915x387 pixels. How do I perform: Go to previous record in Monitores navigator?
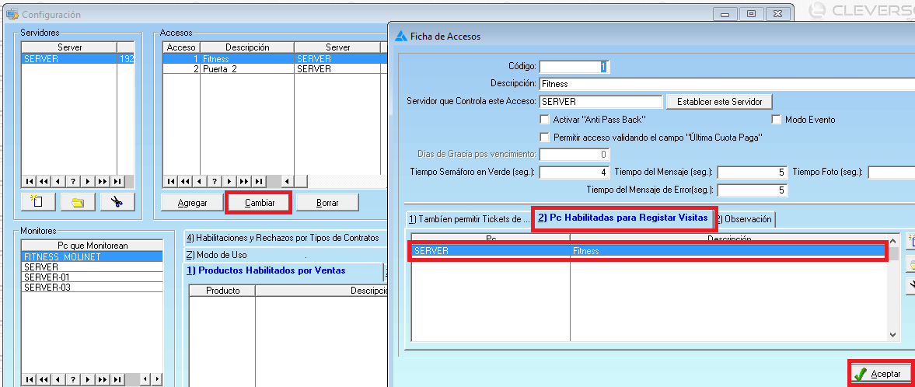click(x=58, y=379)
